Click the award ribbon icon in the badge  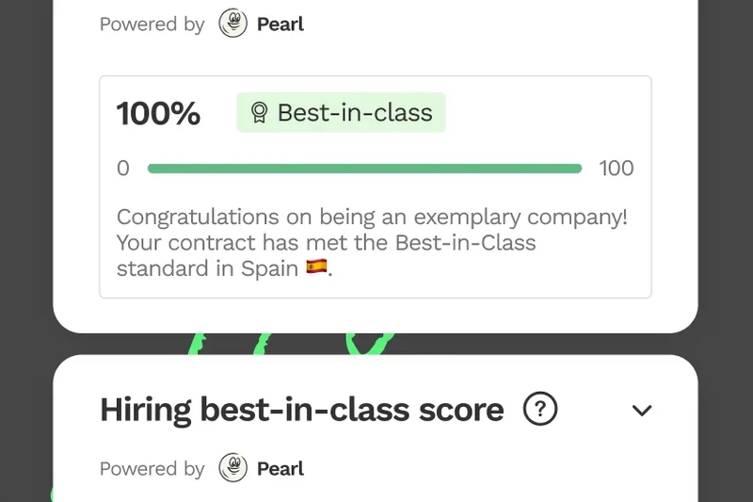click(x=259, y=113)
